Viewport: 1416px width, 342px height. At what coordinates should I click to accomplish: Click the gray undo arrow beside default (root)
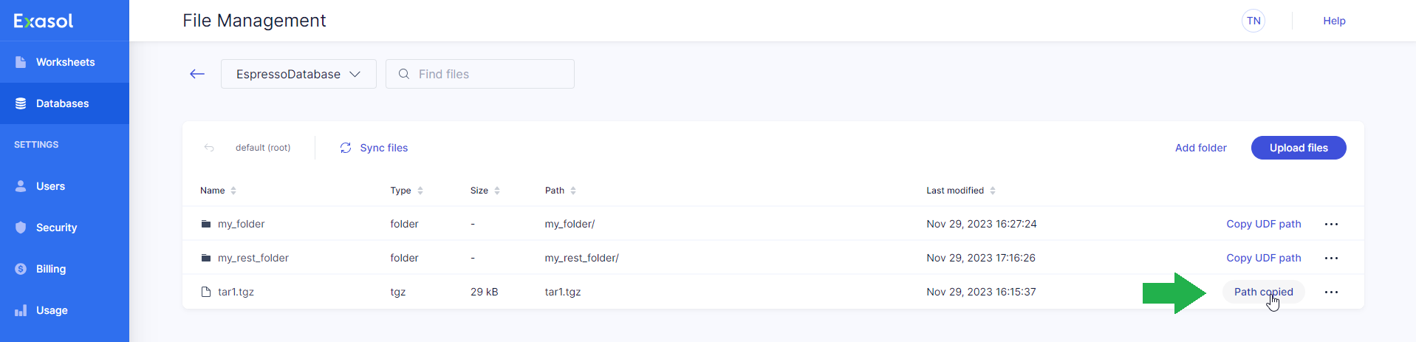209,148
